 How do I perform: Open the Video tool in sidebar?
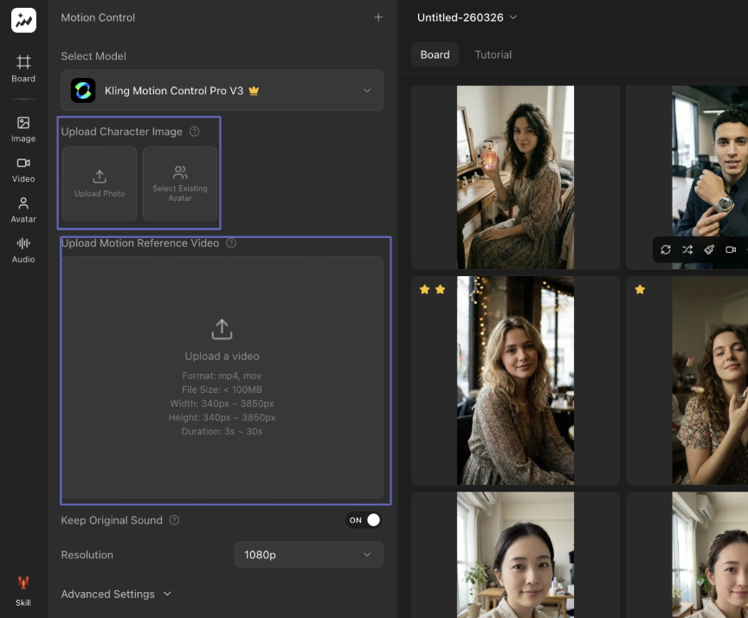(x=23, y=169)
